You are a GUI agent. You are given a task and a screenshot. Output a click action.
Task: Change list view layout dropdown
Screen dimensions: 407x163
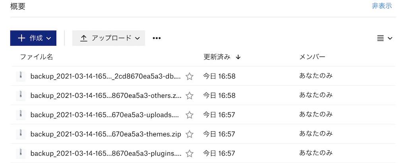tap(384, 38)
